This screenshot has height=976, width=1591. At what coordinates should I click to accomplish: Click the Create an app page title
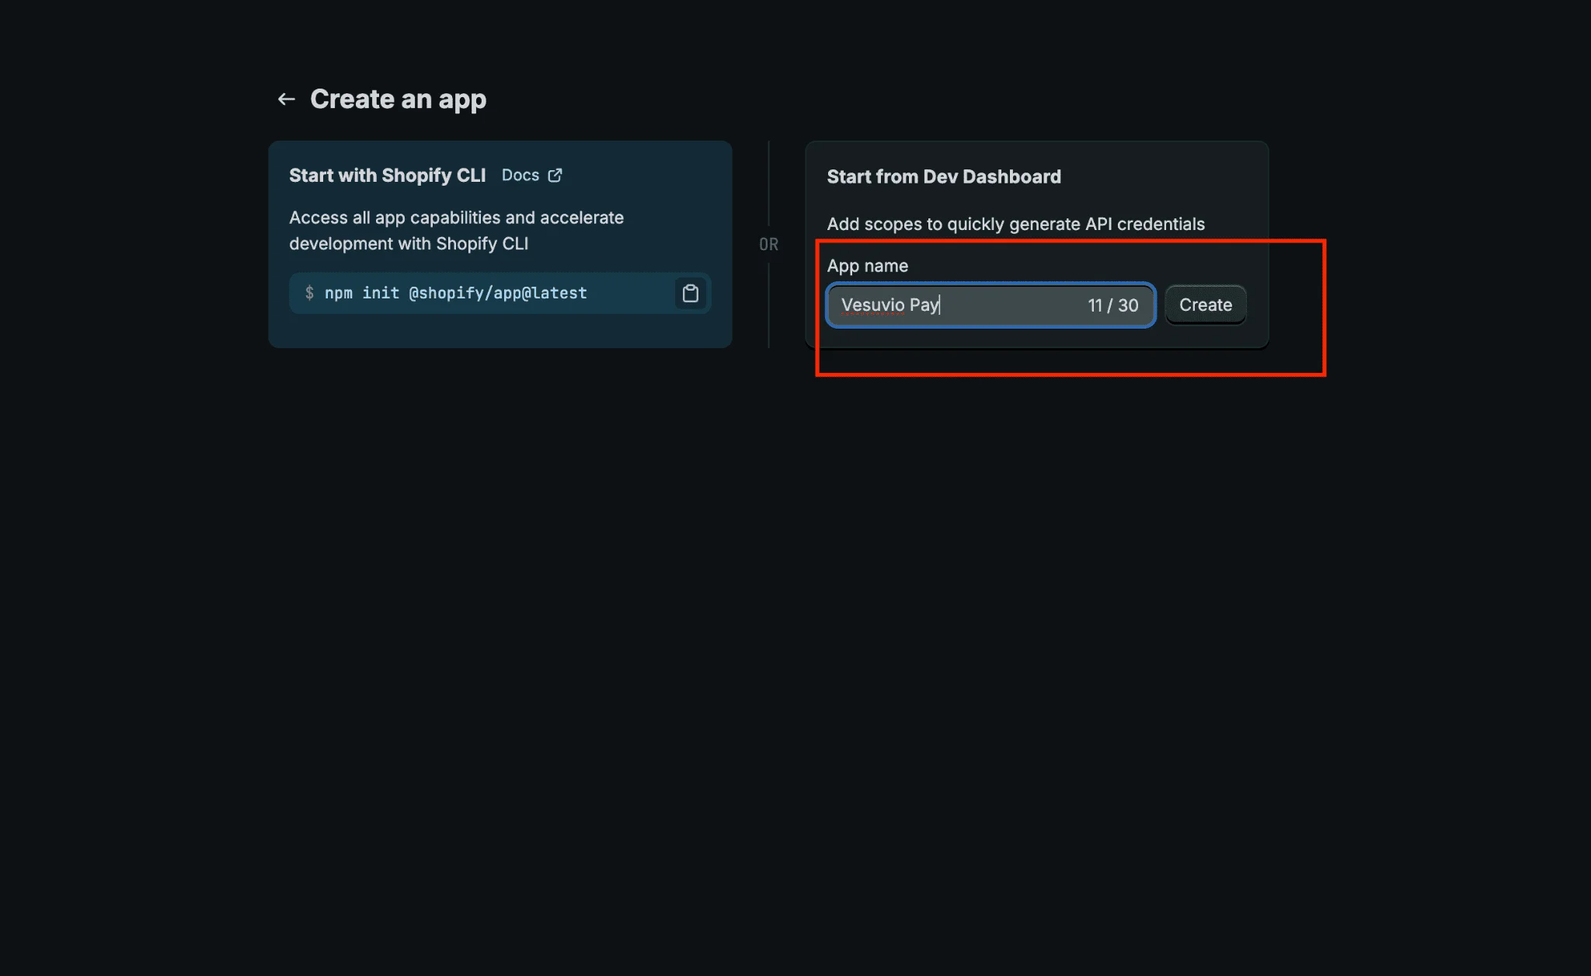click(x=398, y=99)
